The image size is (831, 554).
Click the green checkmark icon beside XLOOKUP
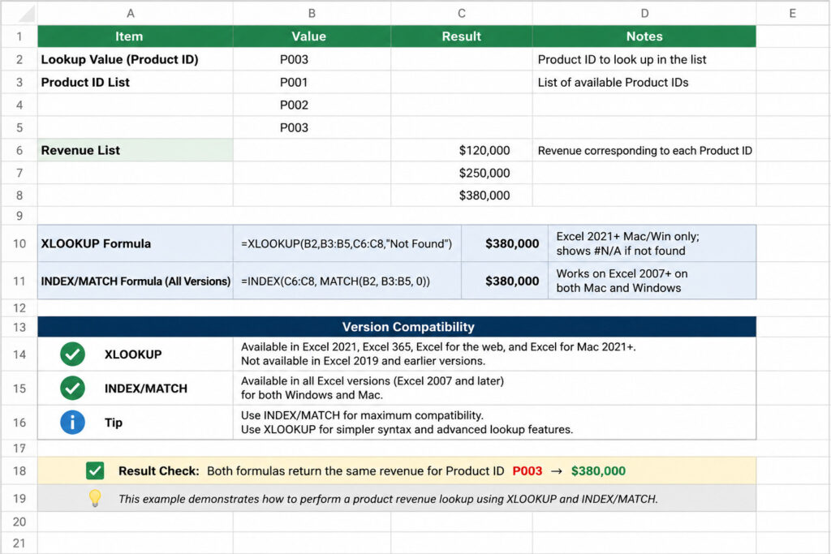[72, 354]
